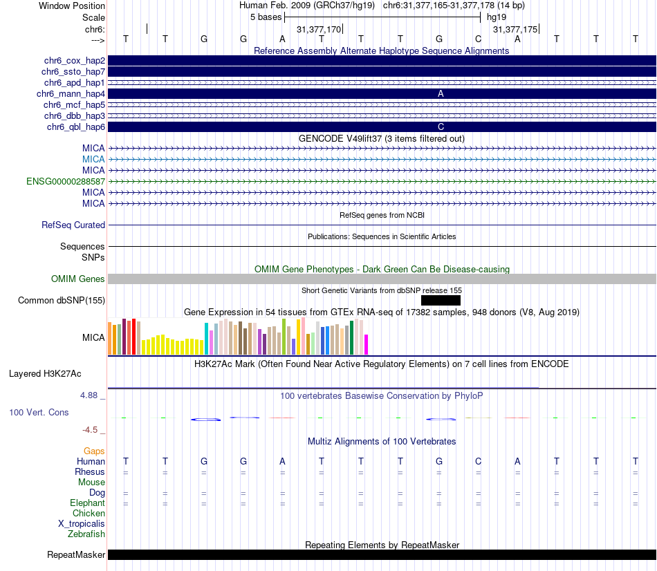Click the chr6:31,377,165-31,377,178 position text
Image resolution: width=657 pixels, height=571 pixels.
click(454, 6)
